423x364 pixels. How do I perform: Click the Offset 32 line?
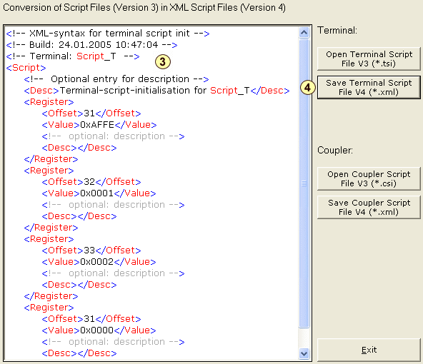point(91,182)
